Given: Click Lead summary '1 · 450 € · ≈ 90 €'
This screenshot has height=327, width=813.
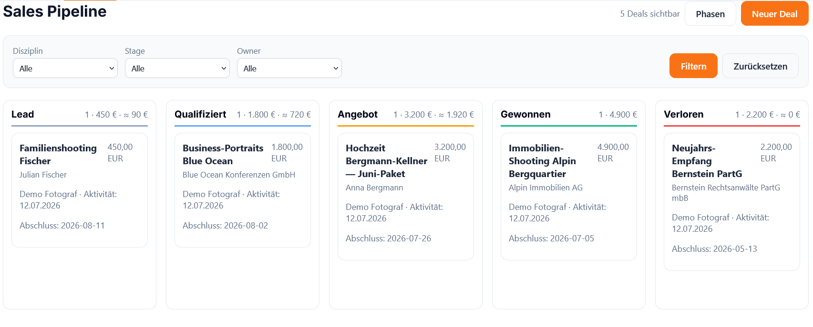Looking at the screenshot, I should (x=116, y=115).
